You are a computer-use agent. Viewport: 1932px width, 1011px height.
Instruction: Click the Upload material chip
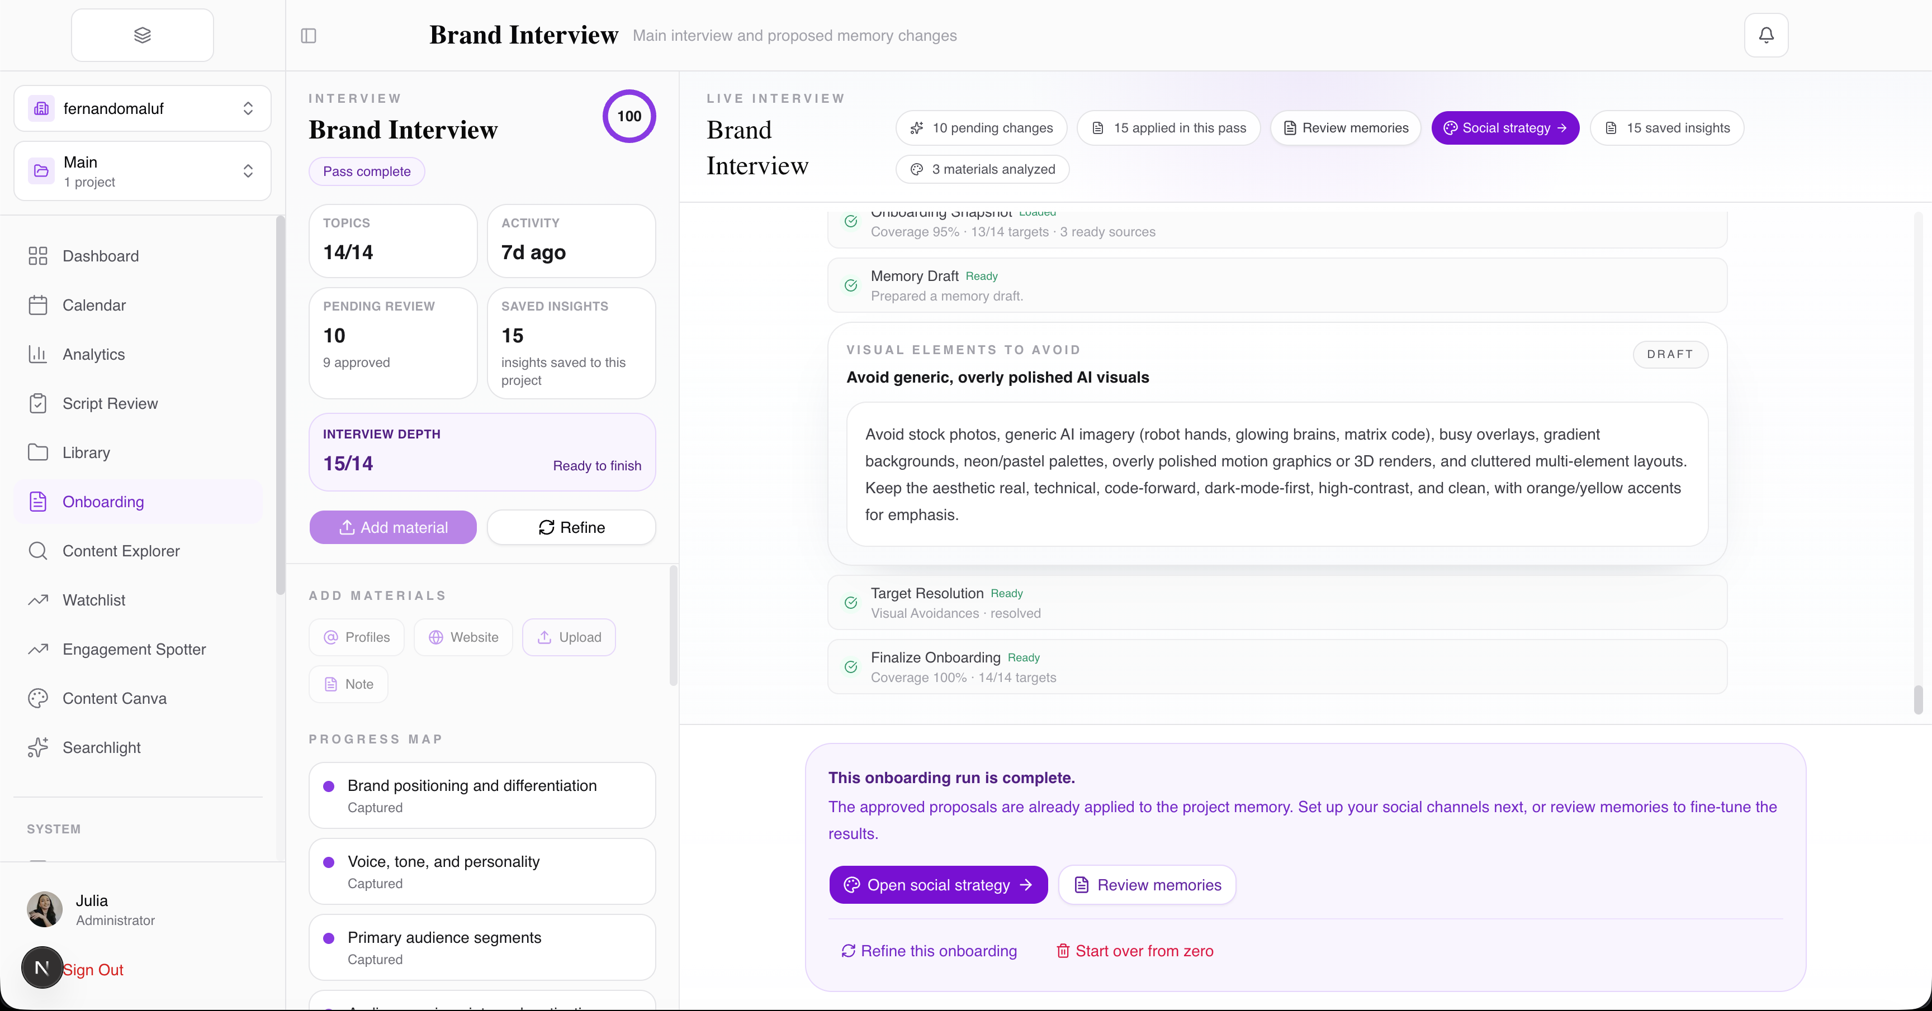click(x=569, y=637)
